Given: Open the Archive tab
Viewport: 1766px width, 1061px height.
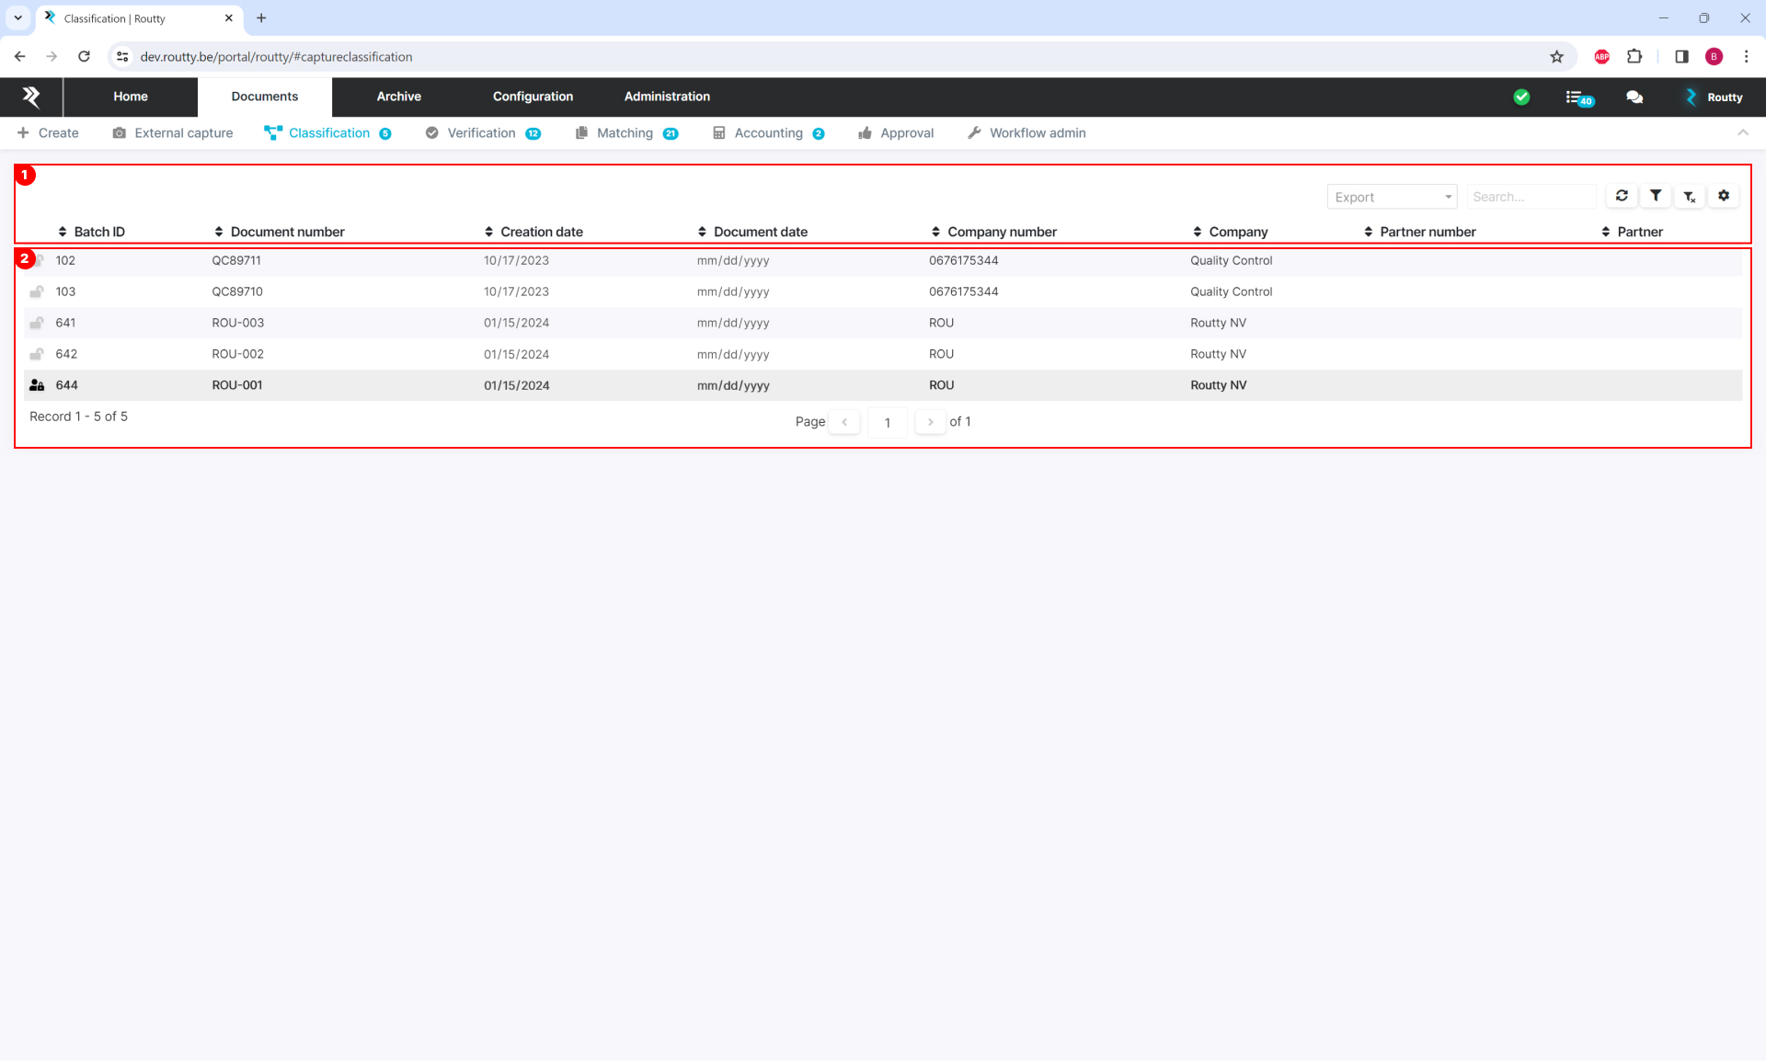Looking at the screenshot, I should click(397, 96).
